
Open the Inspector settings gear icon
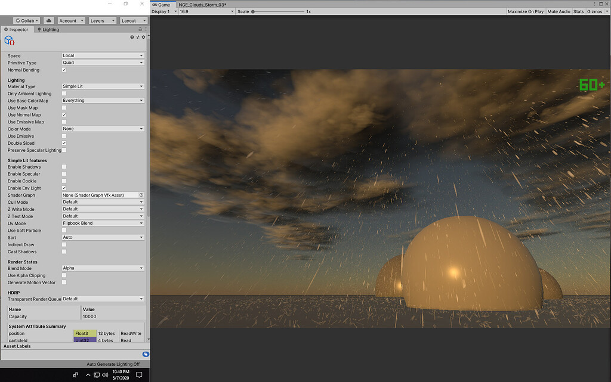[144, 36]
